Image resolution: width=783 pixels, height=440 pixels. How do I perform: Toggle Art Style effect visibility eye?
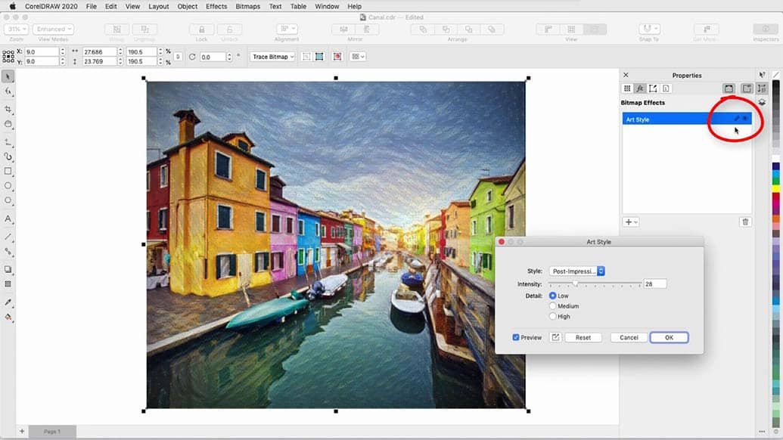[x=745, y=119]
